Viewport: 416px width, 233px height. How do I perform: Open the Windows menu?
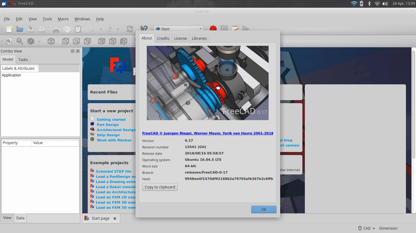pyautogui.click(x=82, y=19)
